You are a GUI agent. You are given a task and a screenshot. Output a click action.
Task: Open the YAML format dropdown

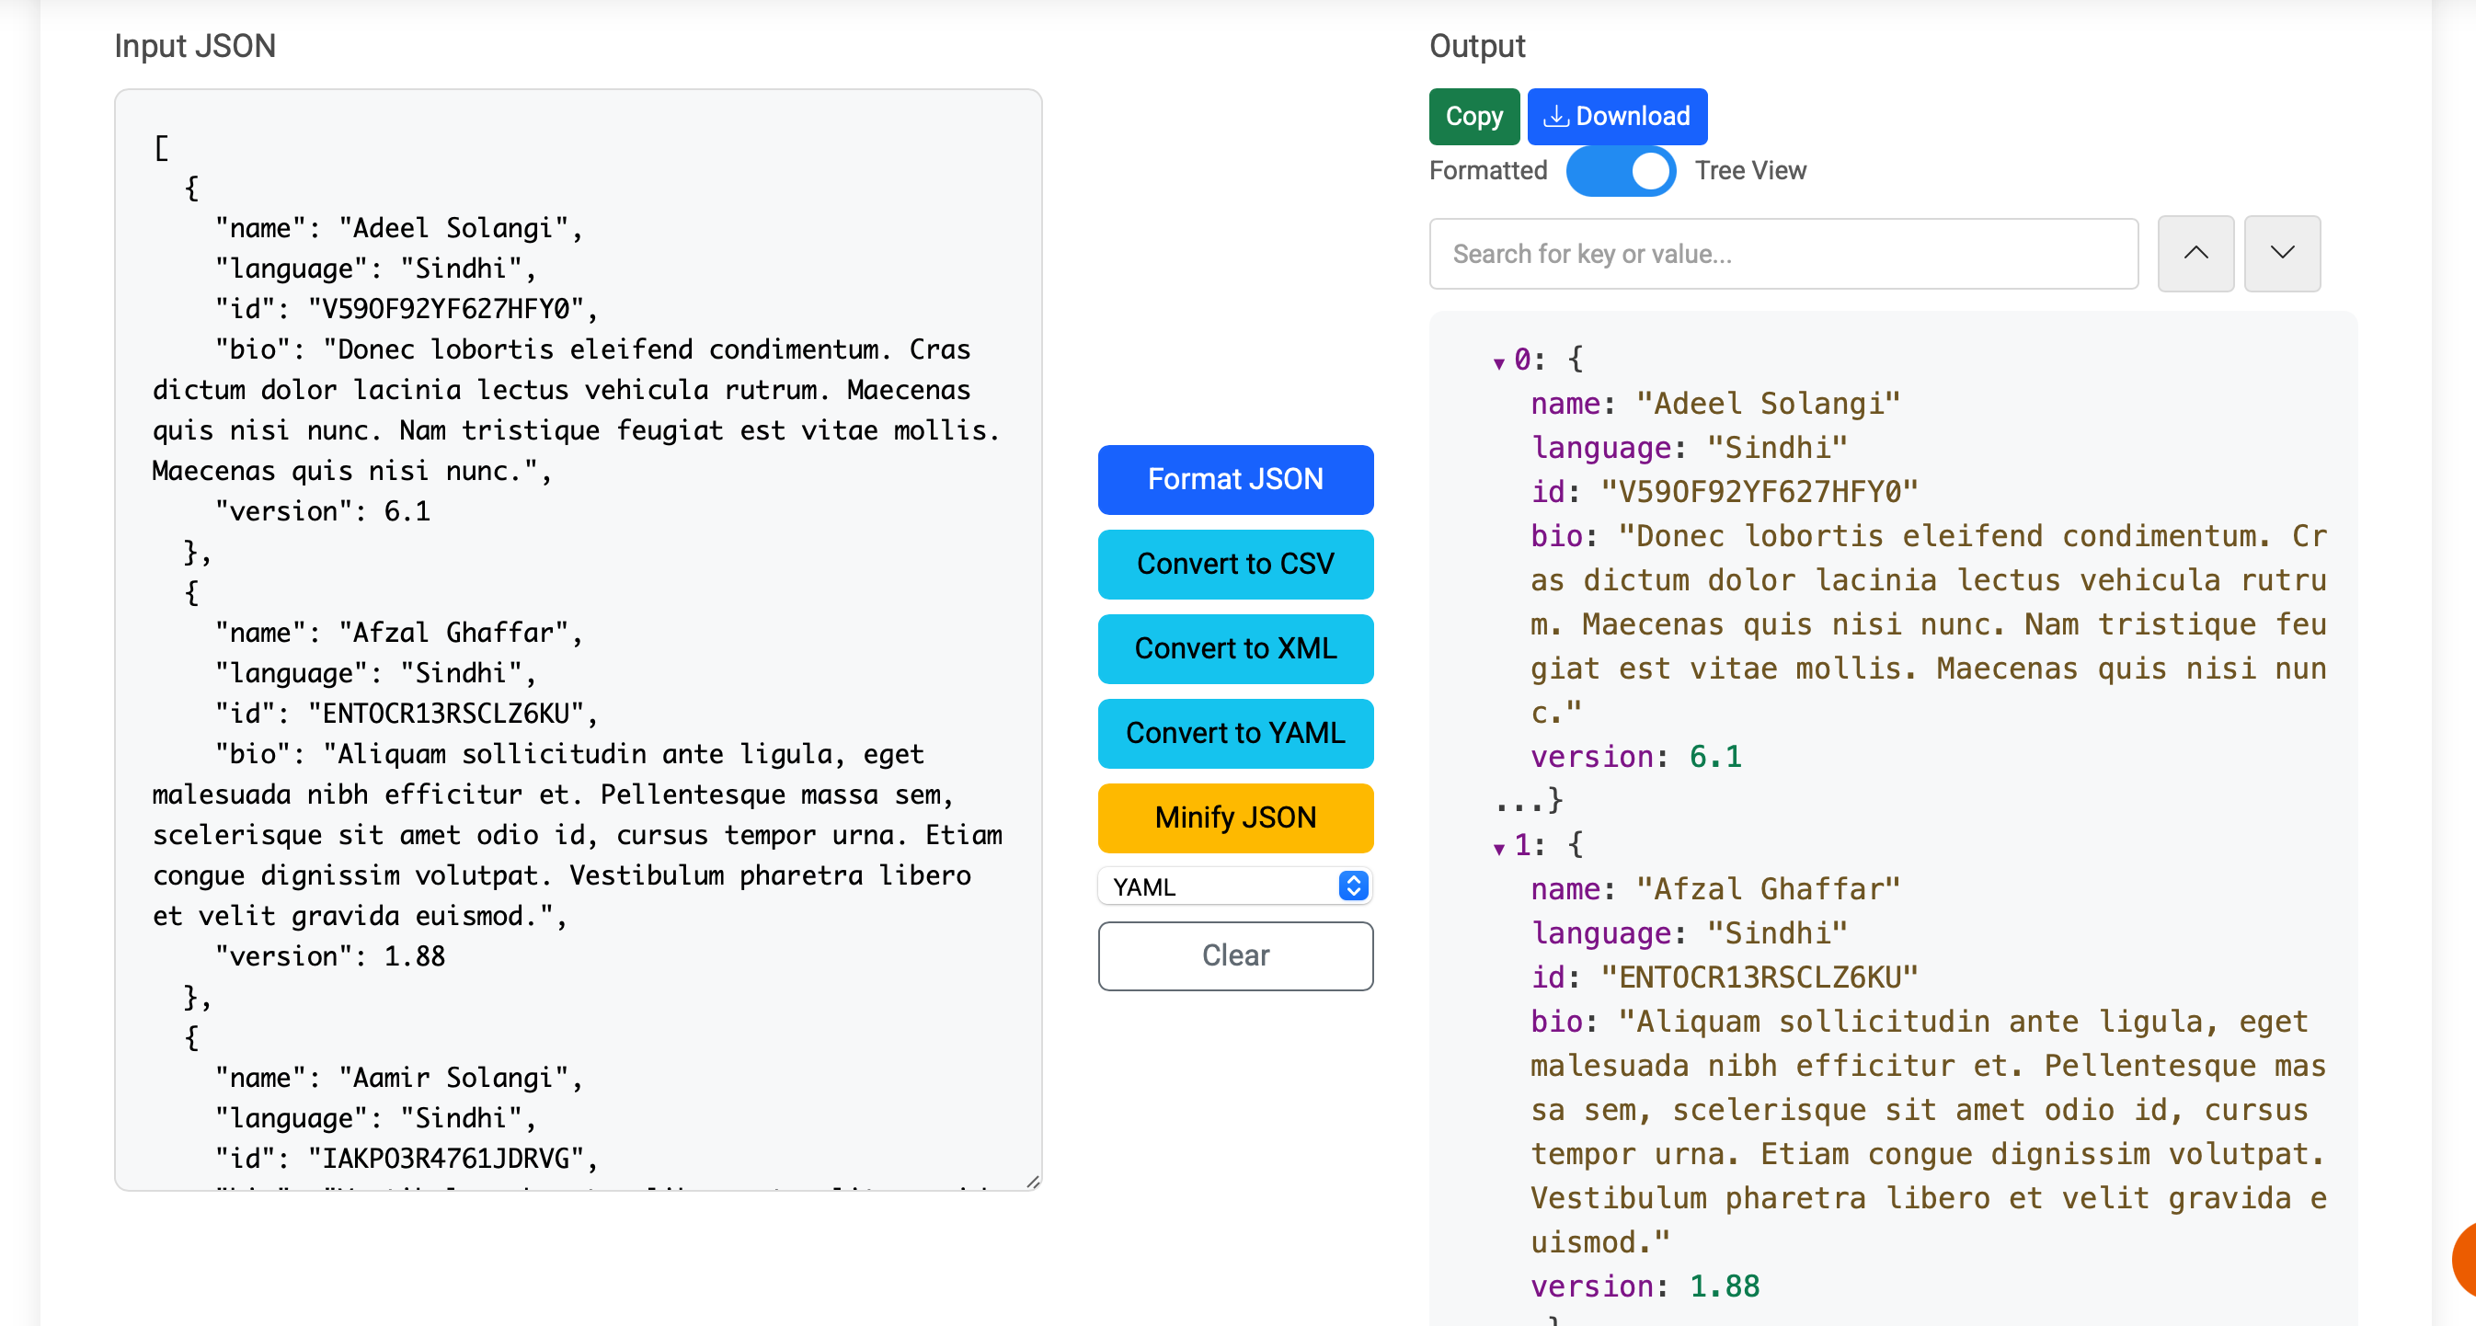click(1235, 886)
